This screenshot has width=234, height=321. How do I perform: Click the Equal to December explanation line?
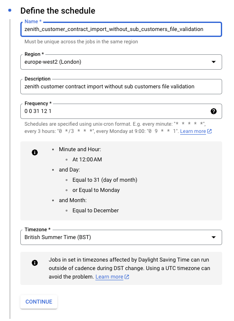point(95,211)
